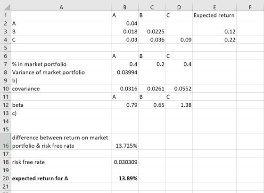Click the 'beta' label cell
This screenshot has height=193, width=264.
pyautogui.click(x=61, y=105)
